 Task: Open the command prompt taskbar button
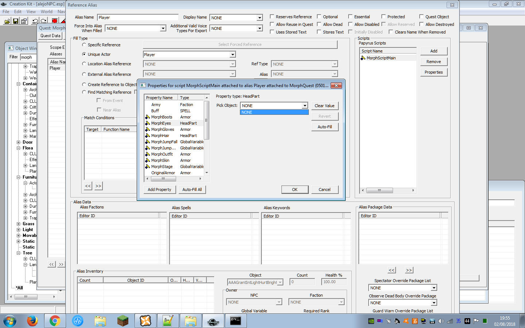236,321
